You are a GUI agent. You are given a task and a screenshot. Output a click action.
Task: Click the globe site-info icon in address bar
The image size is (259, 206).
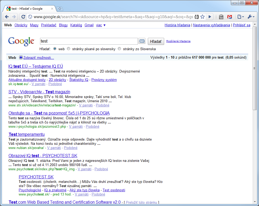click(30, 17)
